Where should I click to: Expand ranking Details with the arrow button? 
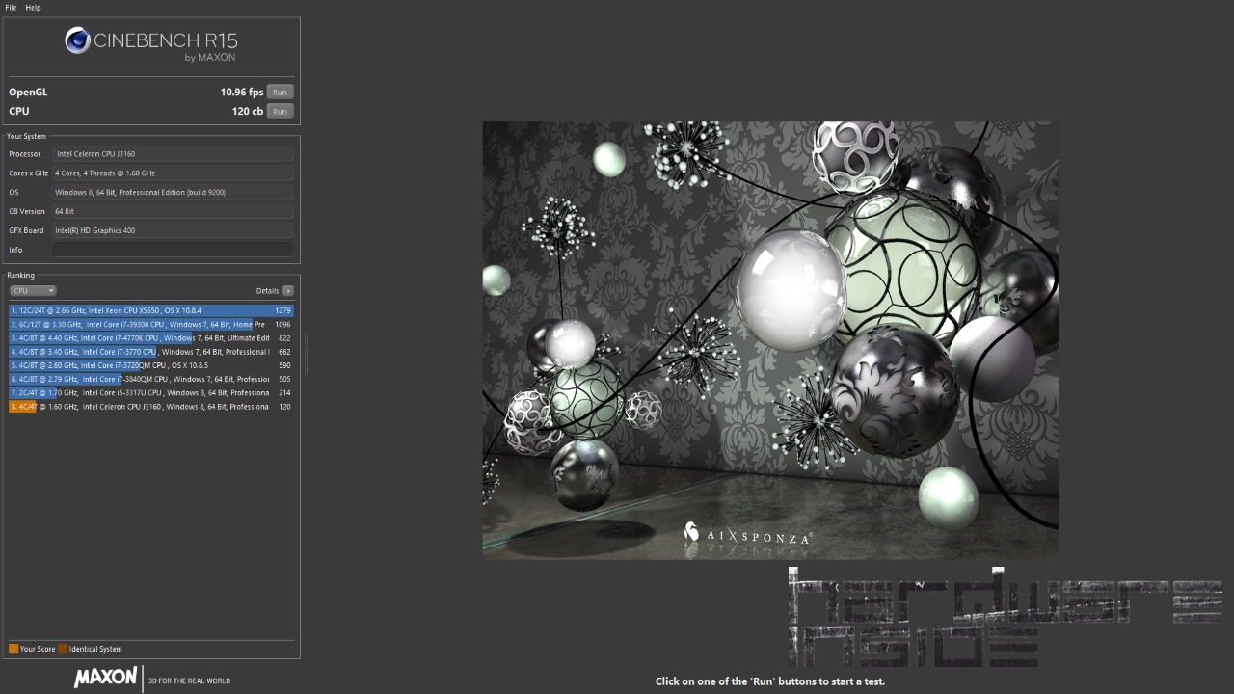[288, 291]
